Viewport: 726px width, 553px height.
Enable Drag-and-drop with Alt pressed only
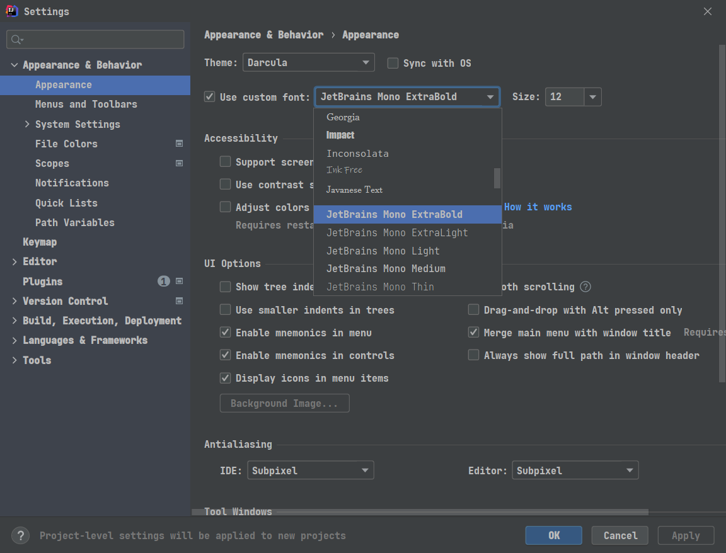pos(473,310)
